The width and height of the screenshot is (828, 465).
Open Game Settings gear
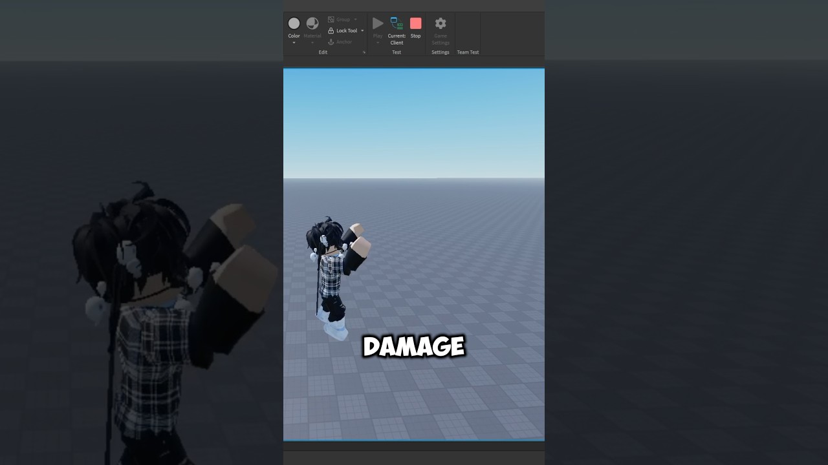tap(441, 23)
